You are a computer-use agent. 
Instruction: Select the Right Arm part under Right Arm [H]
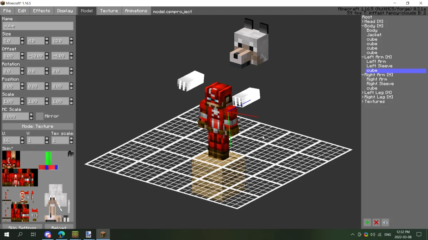[377, 79]
